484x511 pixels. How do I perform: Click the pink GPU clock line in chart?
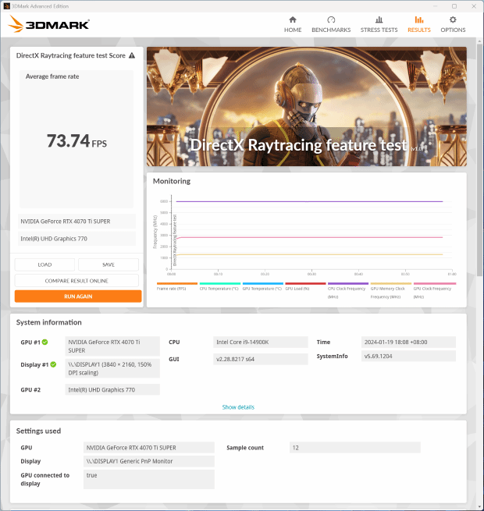(x=309, y=237)
